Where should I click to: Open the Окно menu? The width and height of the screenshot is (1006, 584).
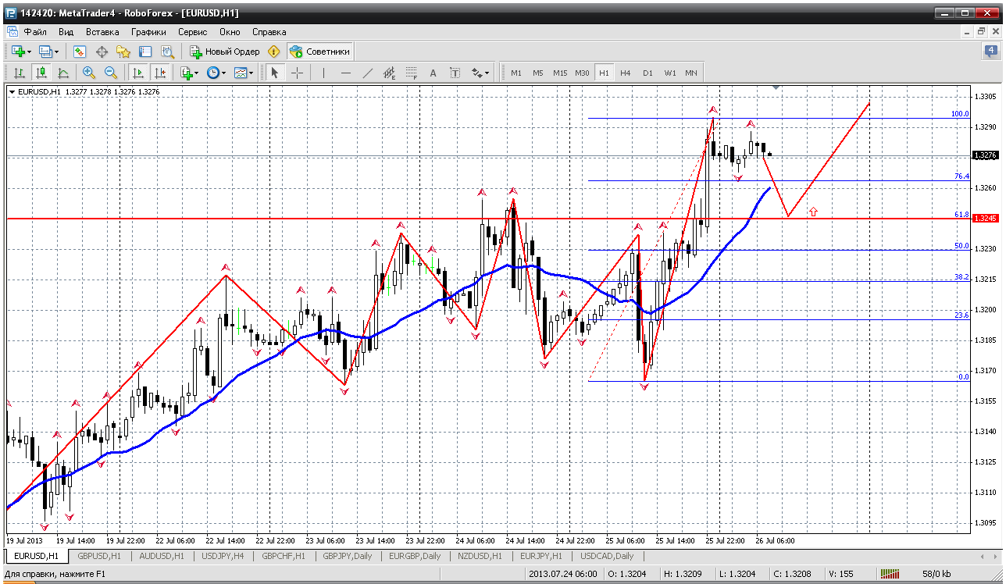coord(230,32)
